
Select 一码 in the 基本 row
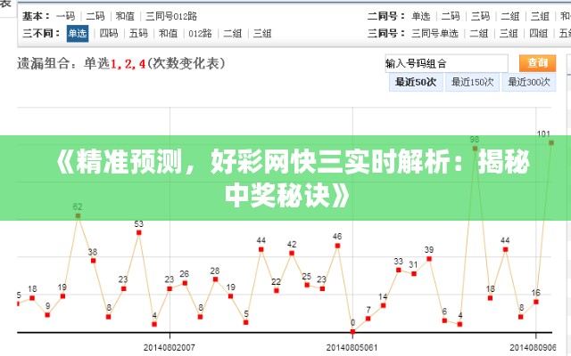(x=65, y=16)
